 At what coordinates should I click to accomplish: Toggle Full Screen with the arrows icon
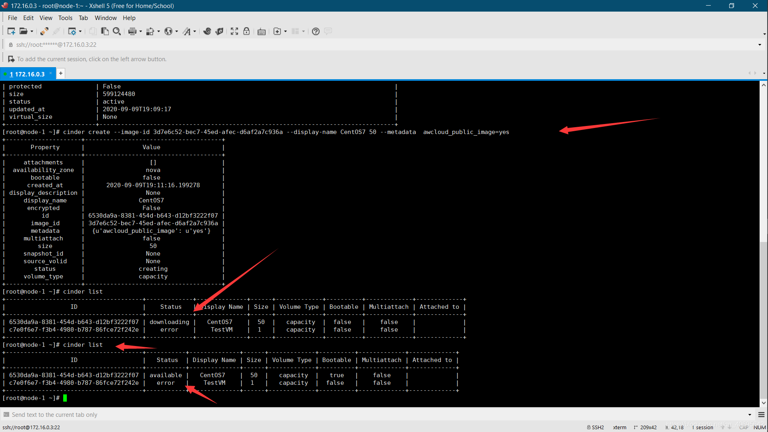point(234,31)
